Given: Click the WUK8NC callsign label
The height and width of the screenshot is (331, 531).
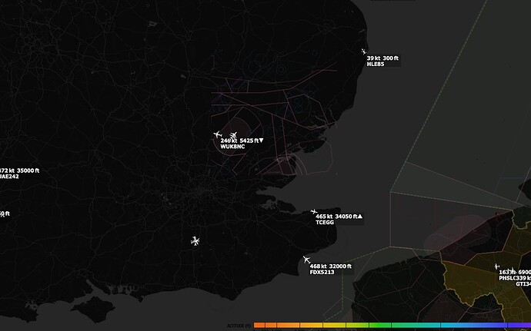Looking at the screenshot, I should click(x=232, y=147).
